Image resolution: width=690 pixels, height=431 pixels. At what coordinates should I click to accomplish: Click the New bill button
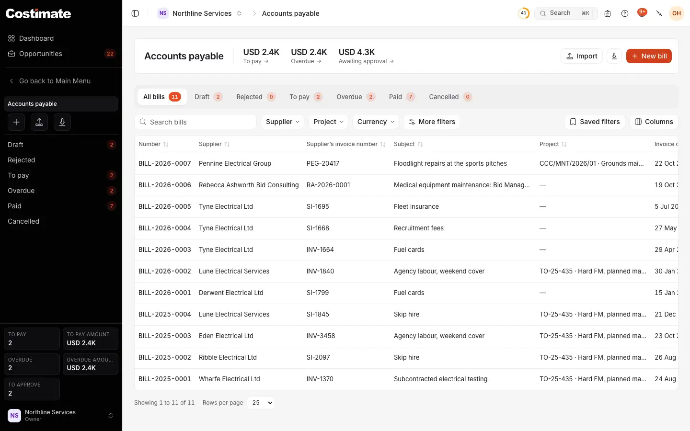pos(649,56)
